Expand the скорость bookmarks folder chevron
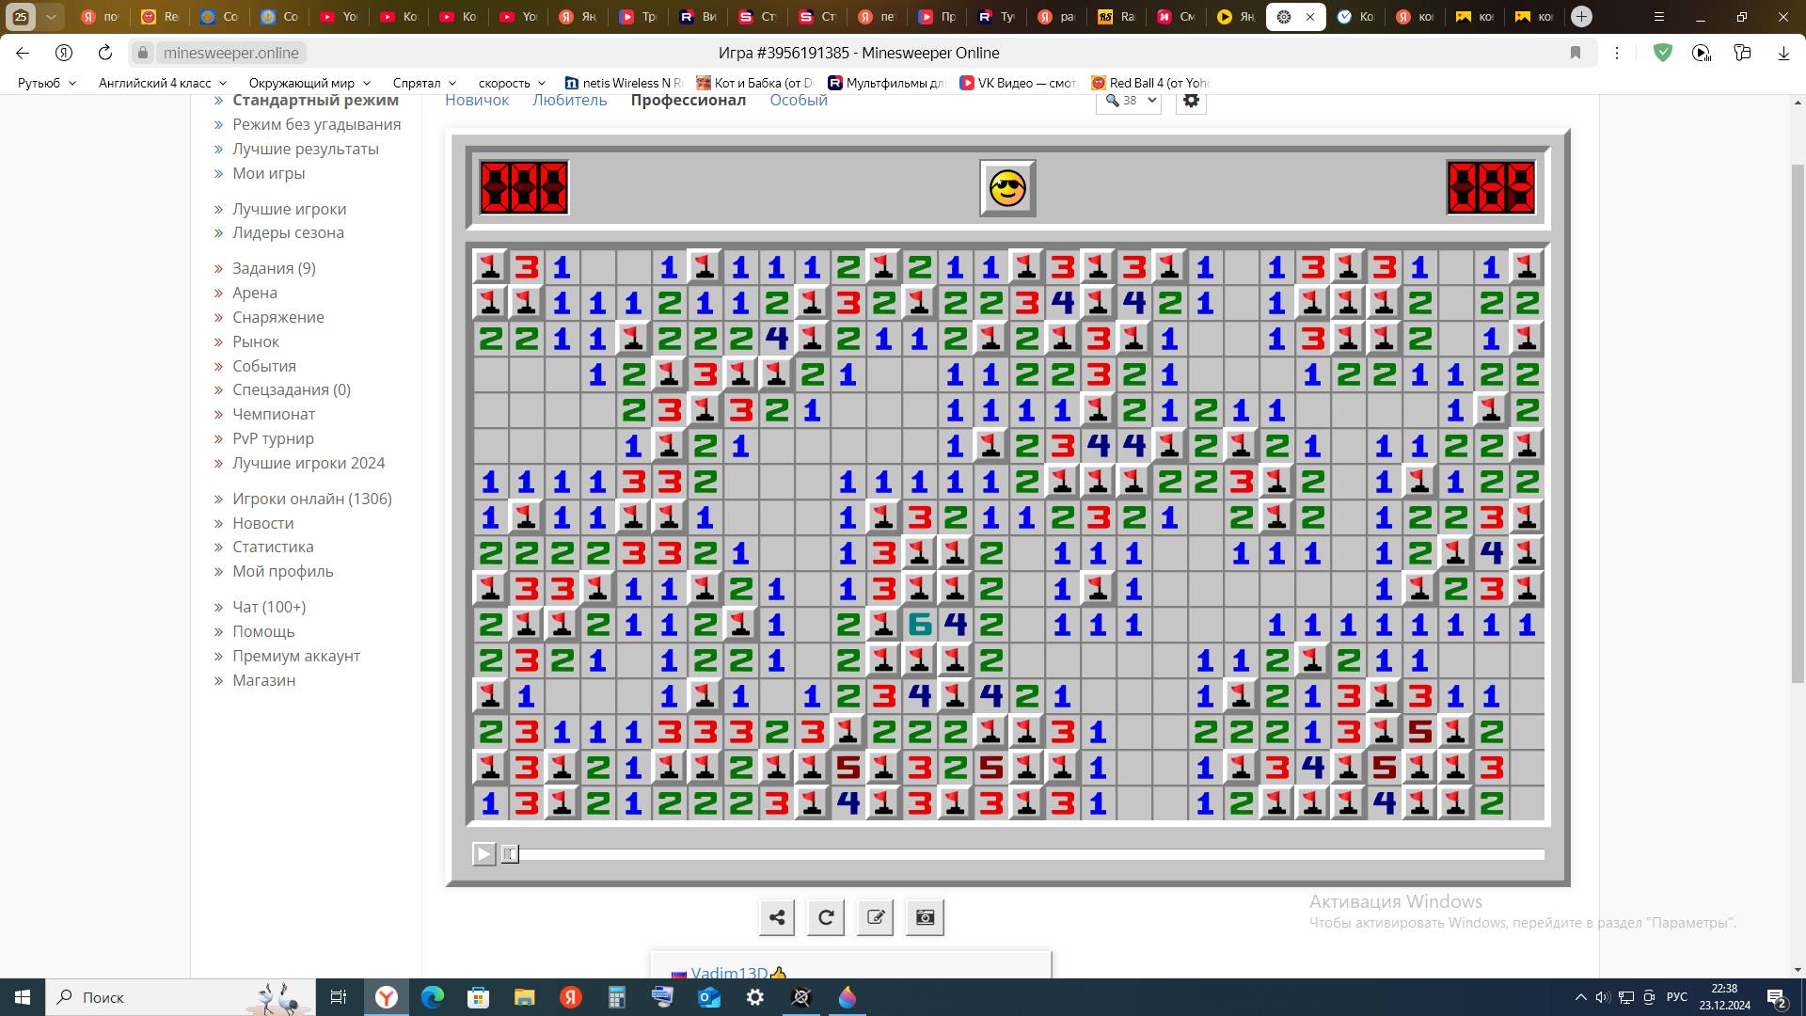 tap(543, 83)
